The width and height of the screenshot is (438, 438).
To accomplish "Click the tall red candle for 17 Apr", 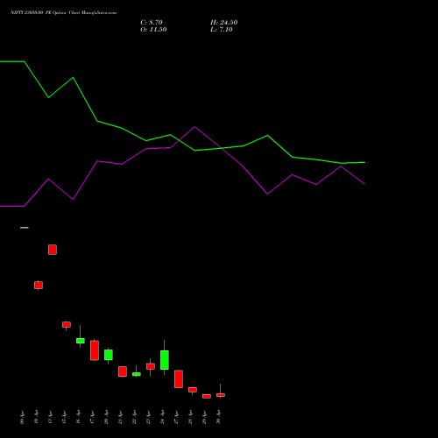I will pos(95,350).
